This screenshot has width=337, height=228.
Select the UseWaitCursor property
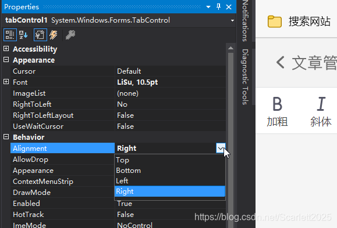(x=62, y=126)
